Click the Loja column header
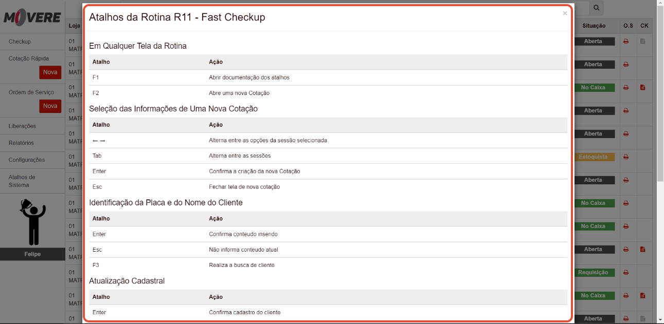 tap(75, 26)
